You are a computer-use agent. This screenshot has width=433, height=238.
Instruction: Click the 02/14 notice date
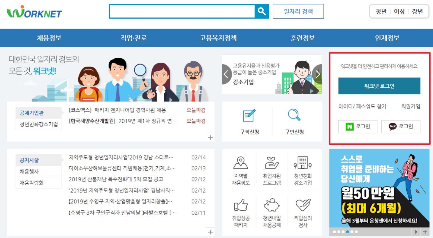coord(198,157)
